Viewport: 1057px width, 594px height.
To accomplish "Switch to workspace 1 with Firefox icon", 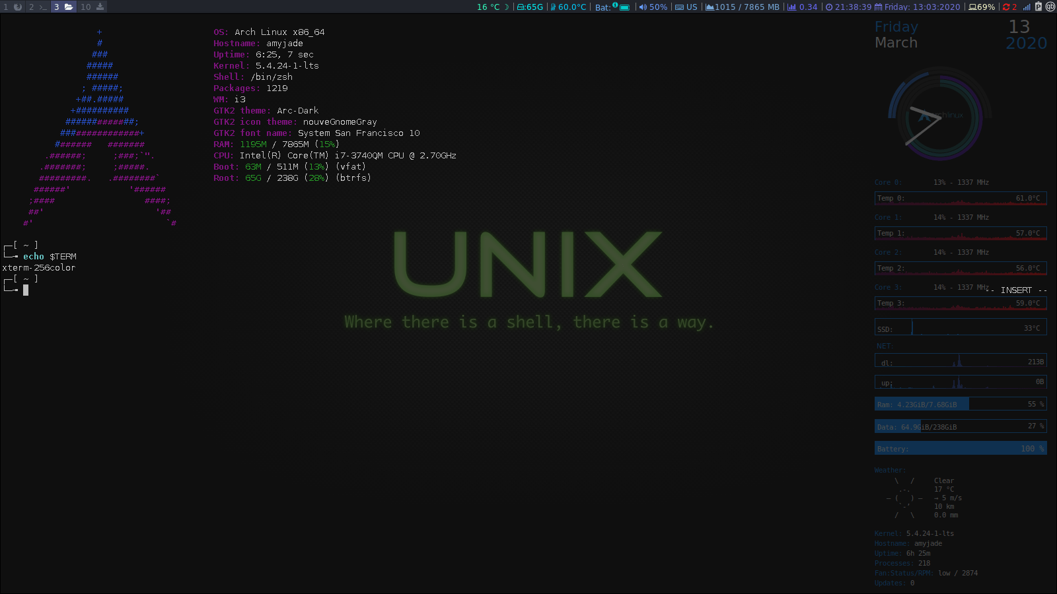I will click(x=12, y=7).
